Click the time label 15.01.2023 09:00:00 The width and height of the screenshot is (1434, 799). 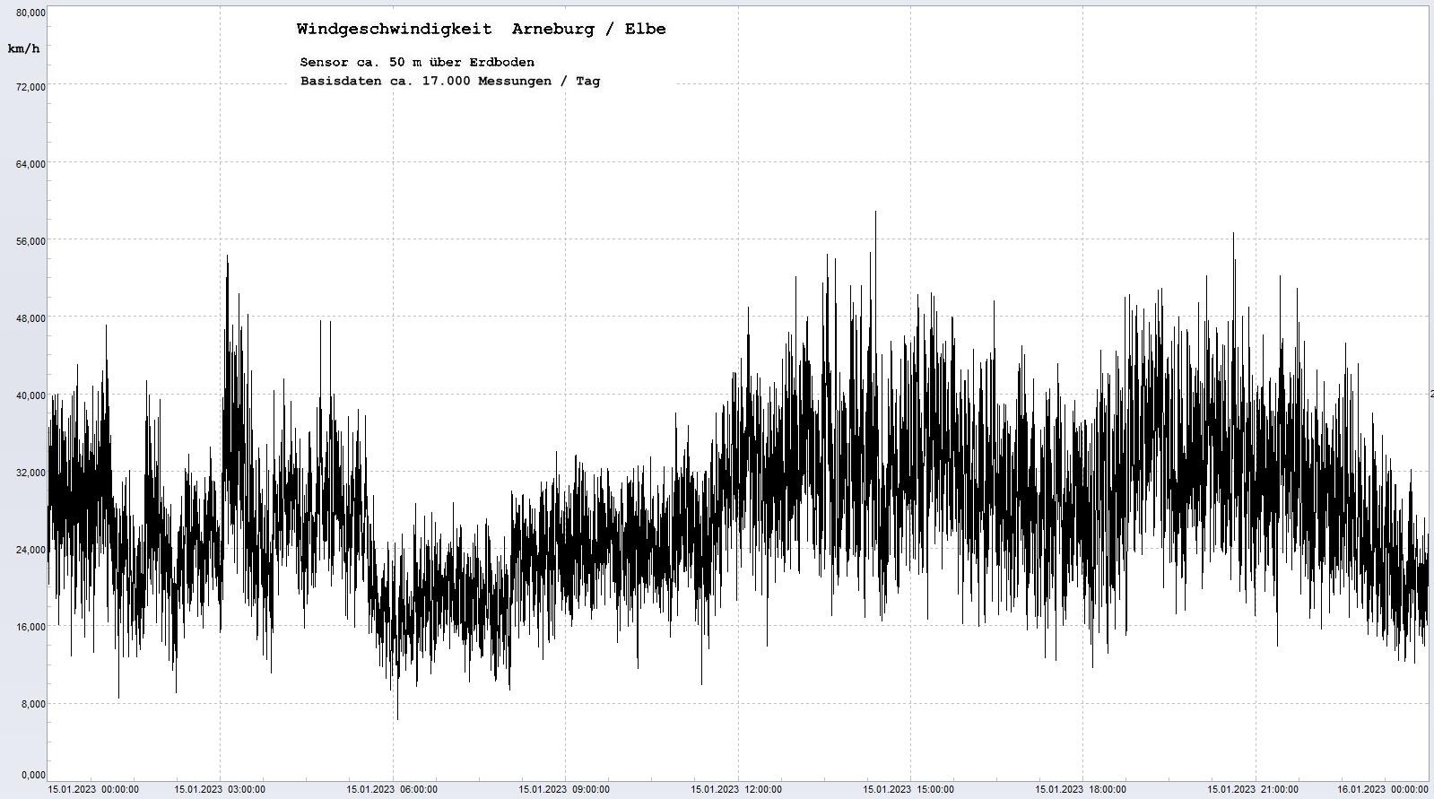(x=564, y=790)
